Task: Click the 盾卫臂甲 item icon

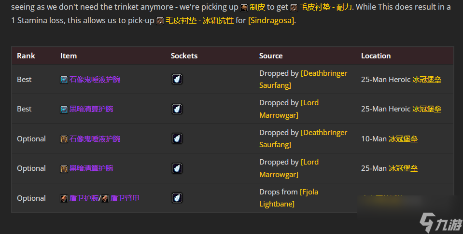Action: 105,199
